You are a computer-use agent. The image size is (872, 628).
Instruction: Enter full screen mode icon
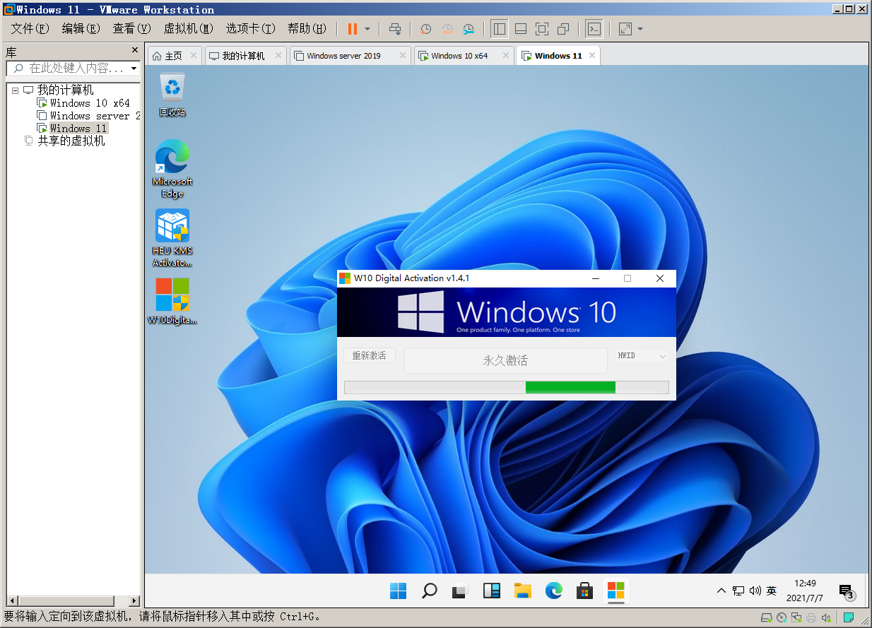[x=542, y=29]
